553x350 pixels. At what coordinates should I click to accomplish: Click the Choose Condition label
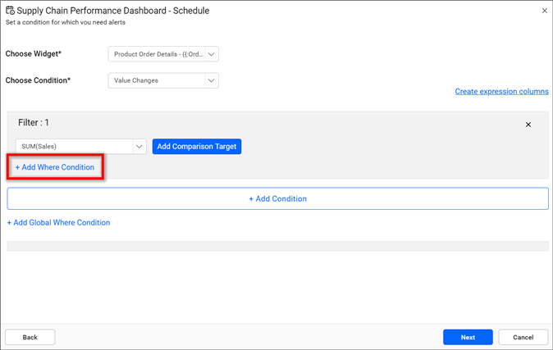coord(38,80)
